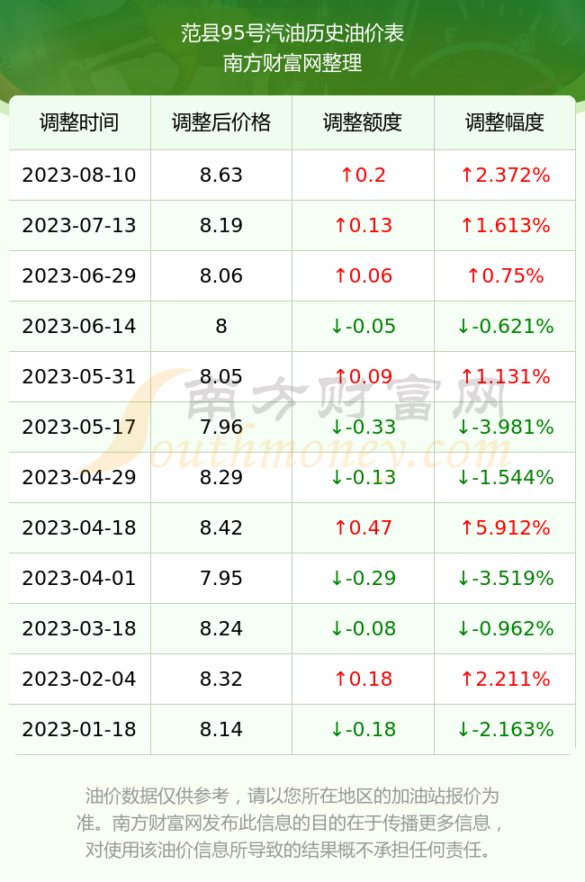The image size is (585, 882).
Task: Select the 调整幅度 column header
Action: (505, 122)
